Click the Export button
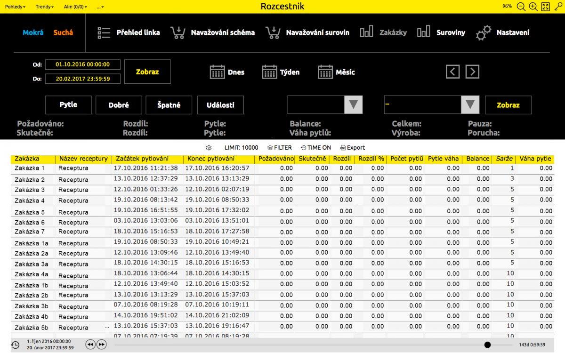Viewport: 565px width, 353px height. 352,147
